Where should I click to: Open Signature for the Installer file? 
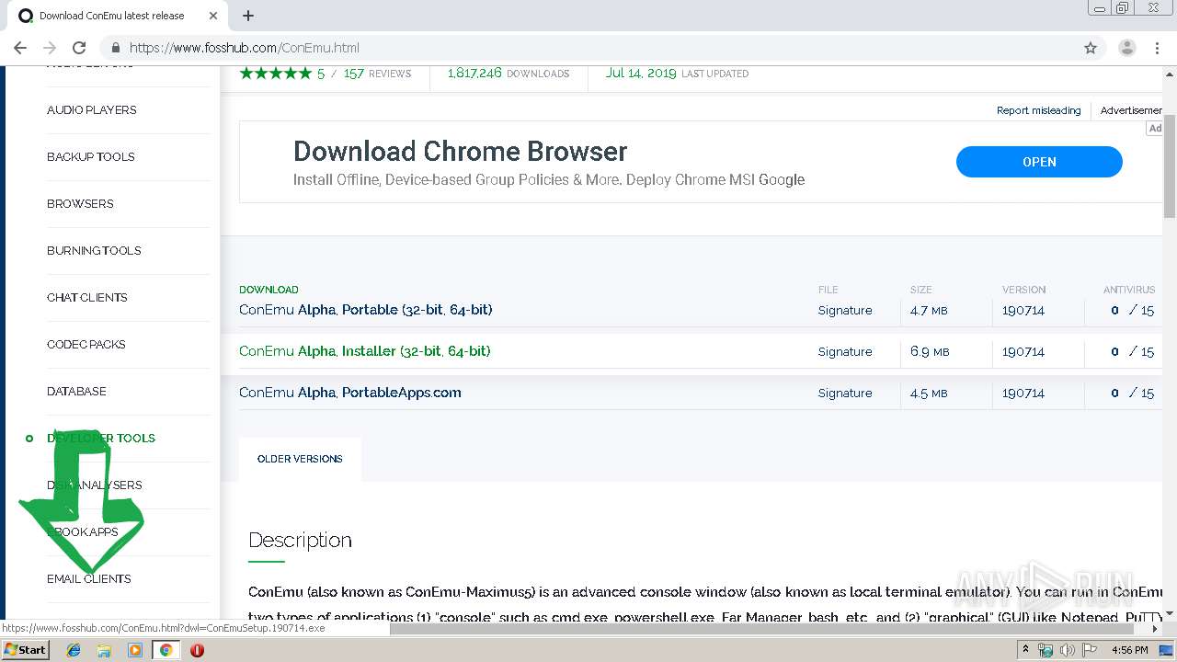(844, 351)
